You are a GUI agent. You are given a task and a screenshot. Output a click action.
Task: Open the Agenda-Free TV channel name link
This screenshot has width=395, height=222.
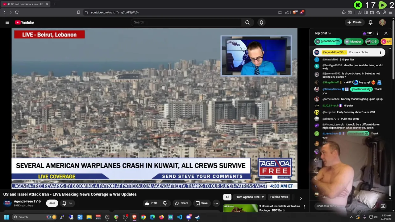[26, 201]
